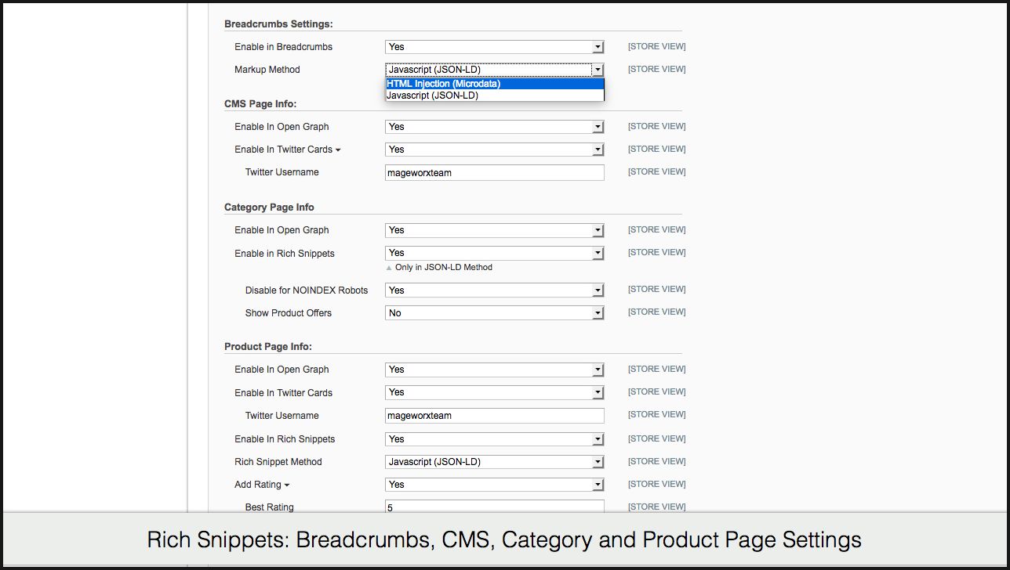
Task: Open Disable for NOINDEX Robots dropdown
Action: pyautogui.click(x=494, y=290)
